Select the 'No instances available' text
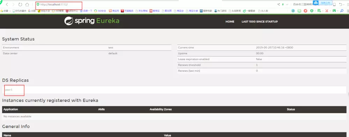 click(17, 116)
